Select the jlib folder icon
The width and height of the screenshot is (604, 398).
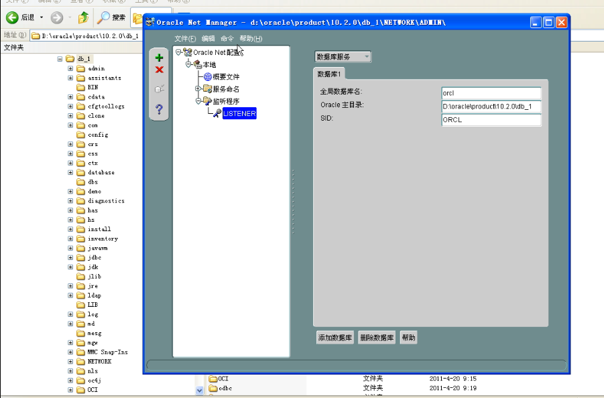pyautogui.click(x=80, y=276)
